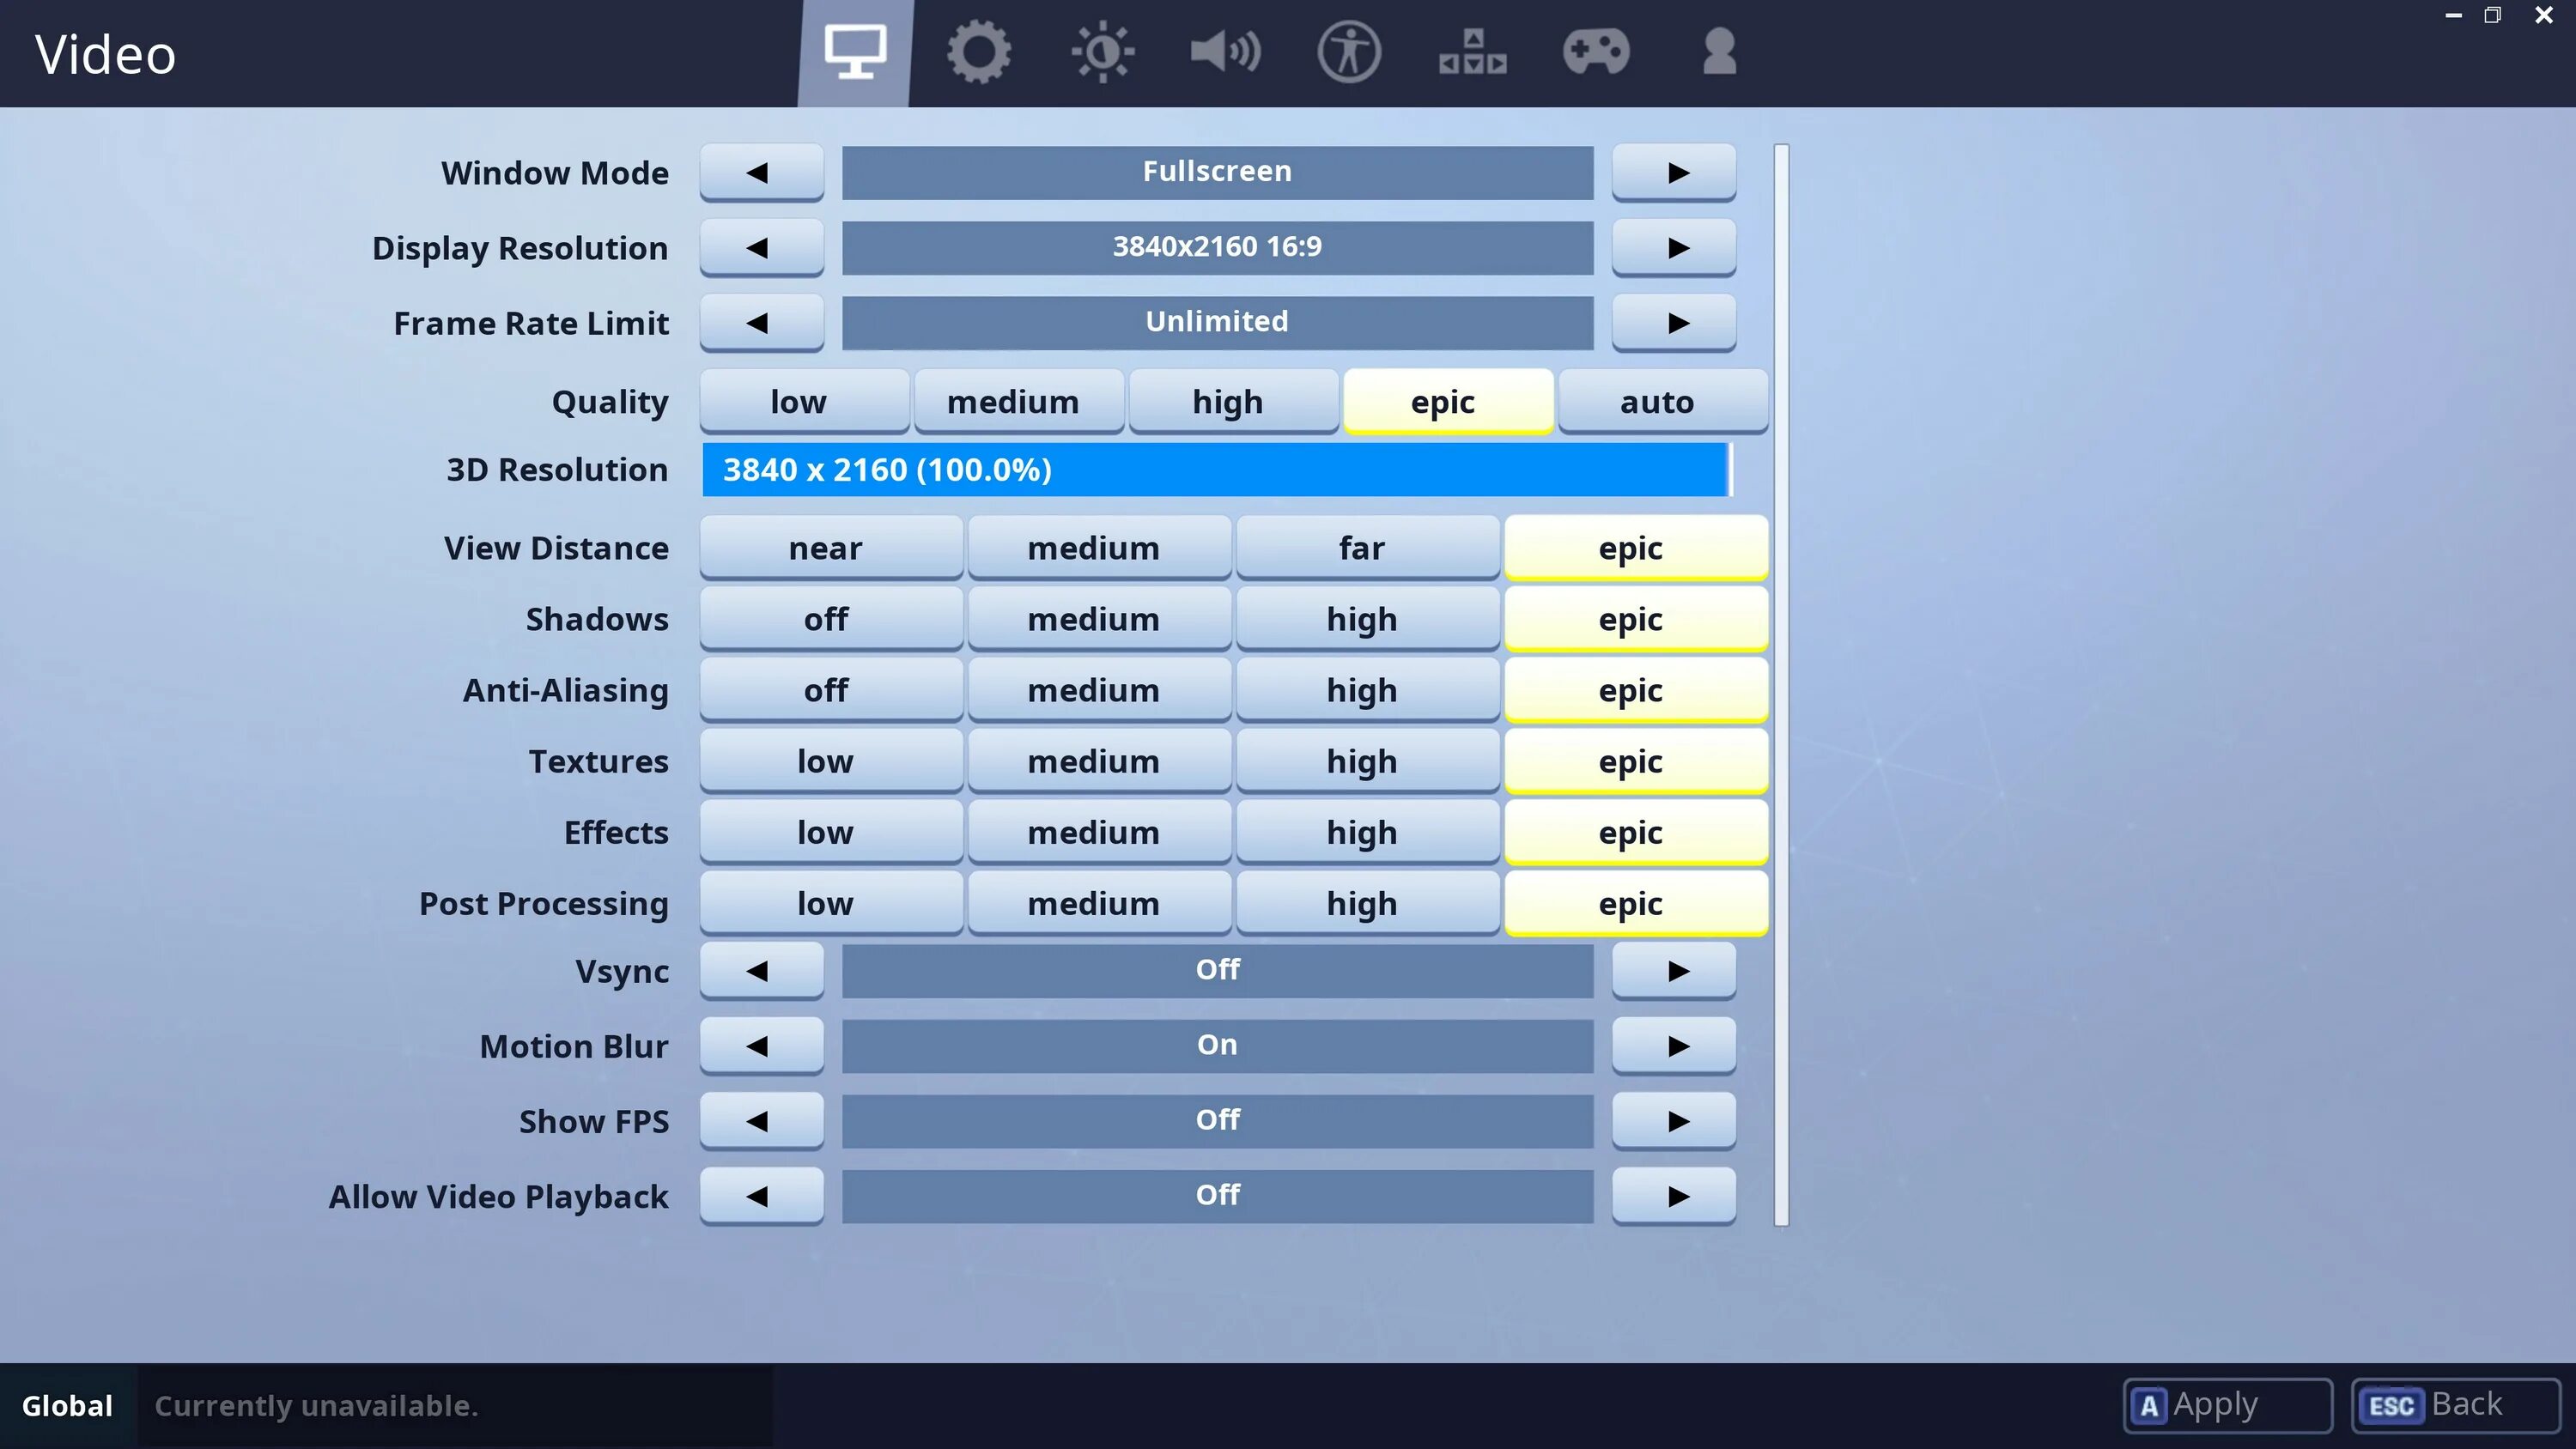This screenshot has height=1449, width=2576.
Task: Select Auto quality preset
Action: (1658, 402)
